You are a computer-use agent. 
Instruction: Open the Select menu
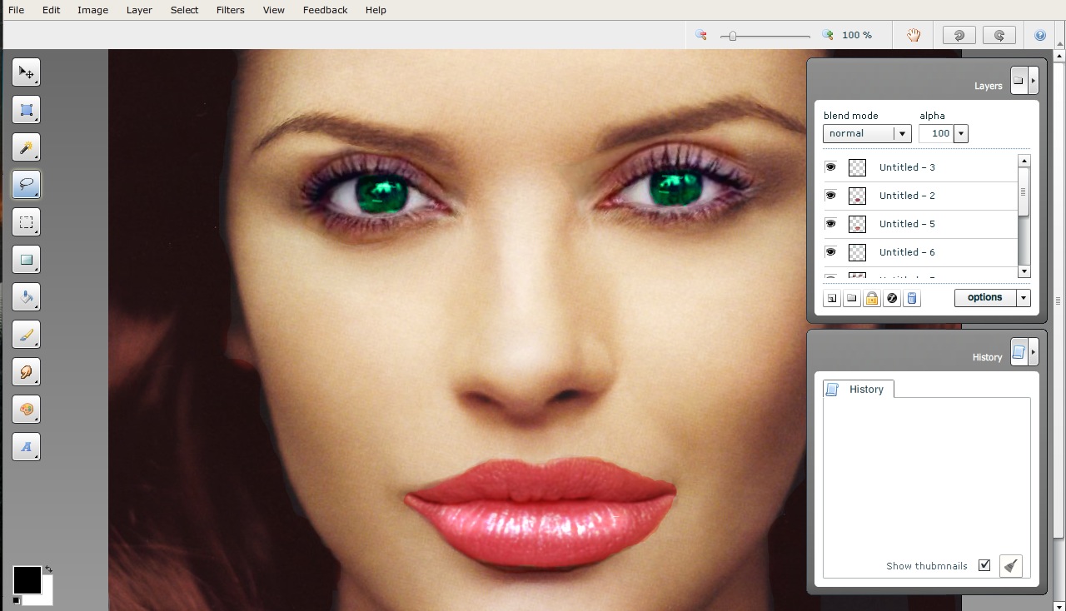(184, 10)
